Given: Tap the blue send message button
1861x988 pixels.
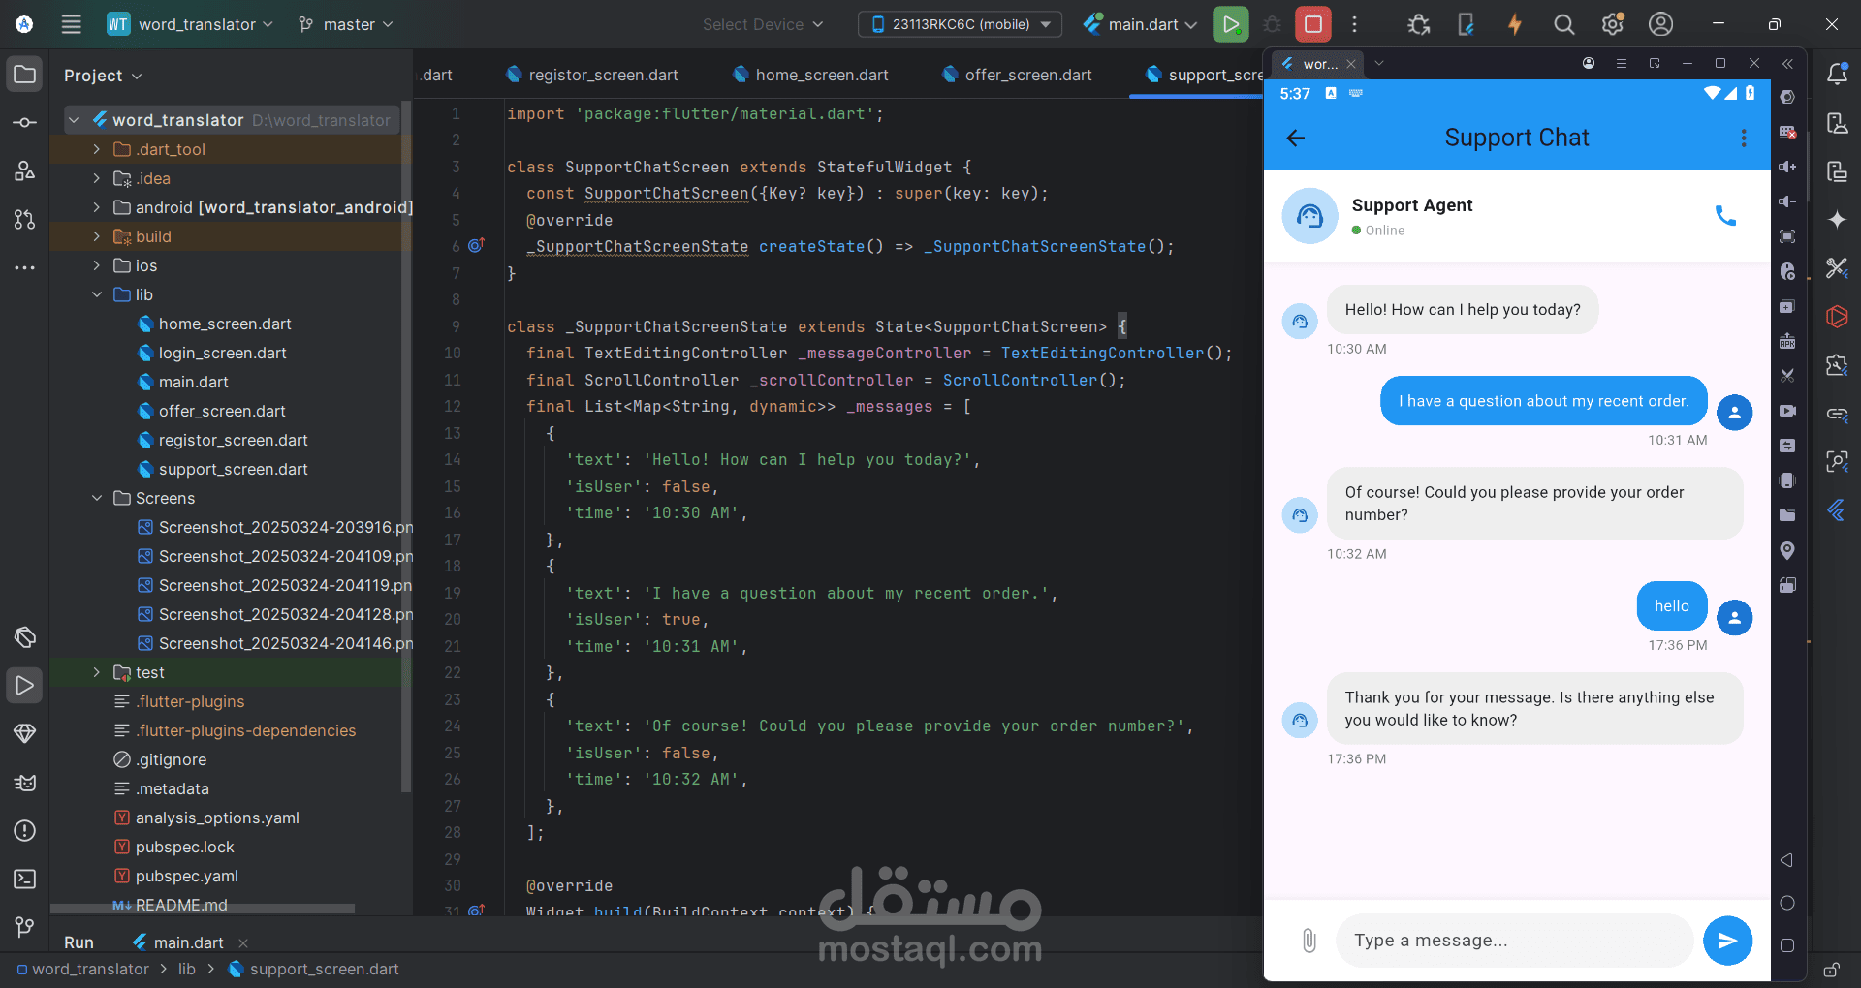Looking at the screenshot, I should [x=1727, y=941].
